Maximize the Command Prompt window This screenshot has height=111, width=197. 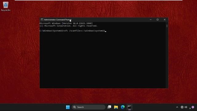point(158,20)
